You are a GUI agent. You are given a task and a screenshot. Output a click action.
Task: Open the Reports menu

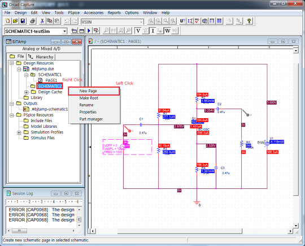point(114,12)
